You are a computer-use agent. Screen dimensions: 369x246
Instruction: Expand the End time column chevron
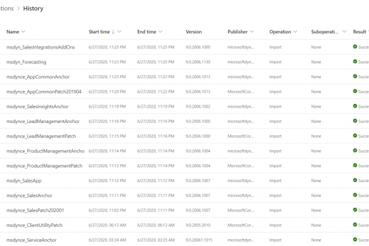click(161, 31)
